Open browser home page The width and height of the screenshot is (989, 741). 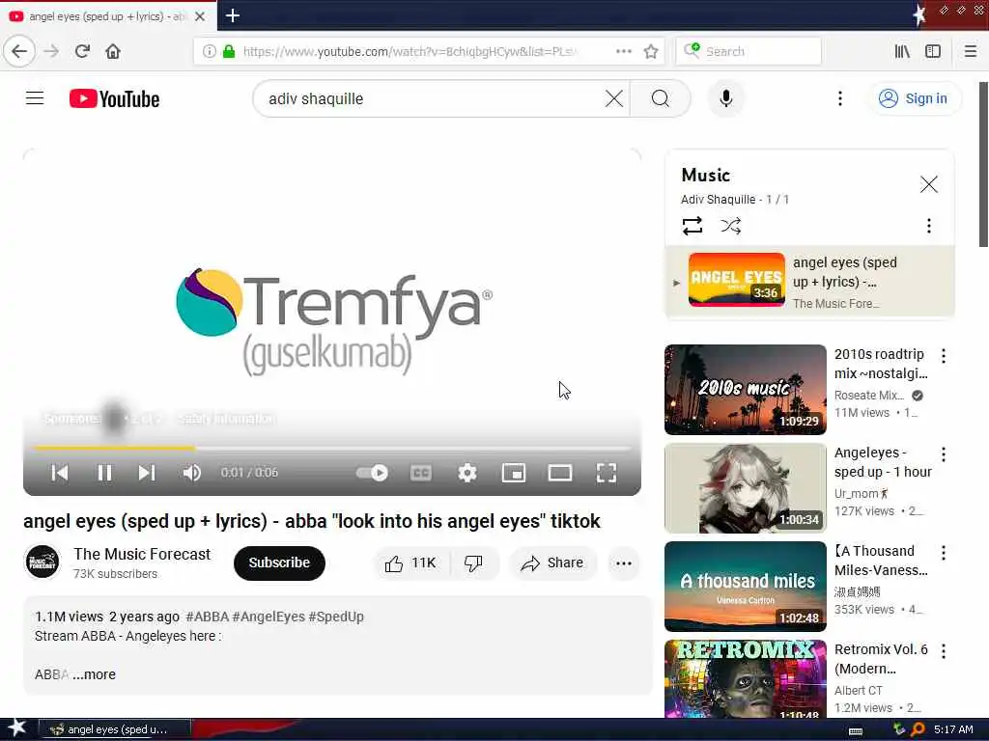[x=113, y=51]
